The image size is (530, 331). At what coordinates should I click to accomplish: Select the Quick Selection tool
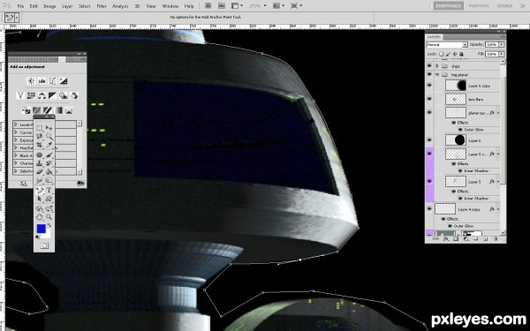49,136
